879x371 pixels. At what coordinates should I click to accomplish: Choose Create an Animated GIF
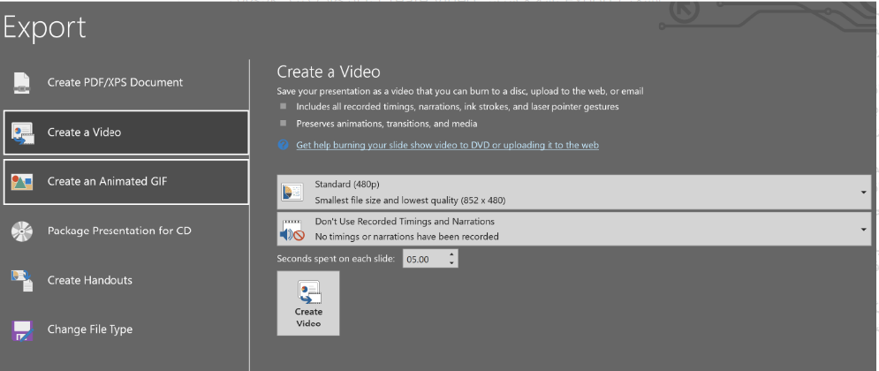(x=126, y=182)
